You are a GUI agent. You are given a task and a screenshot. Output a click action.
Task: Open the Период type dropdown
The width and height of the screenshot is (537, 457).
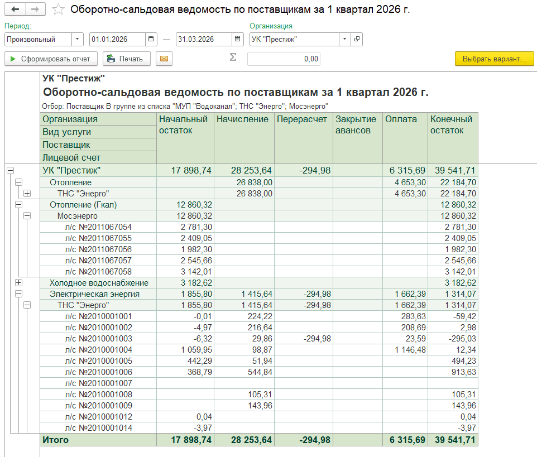(77, 40)
